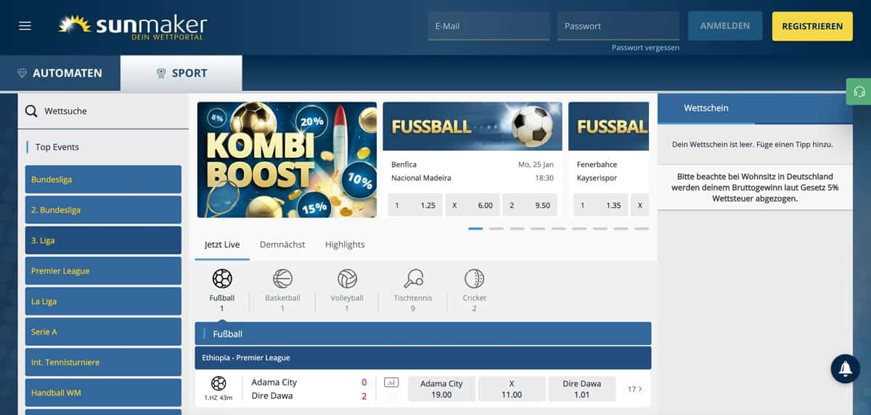Click the E-Mail input field
The width and height of the screenshot is (871, 415).
click(488, 25)
